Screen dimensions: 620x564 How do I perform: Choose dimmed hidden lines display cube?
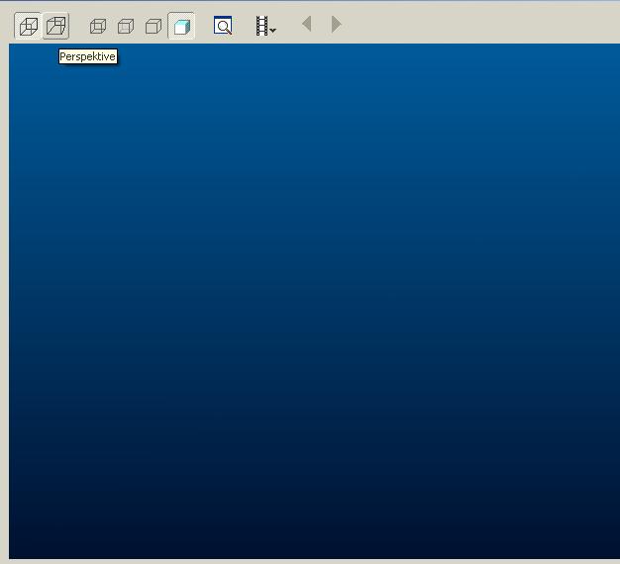click(126, 26)
